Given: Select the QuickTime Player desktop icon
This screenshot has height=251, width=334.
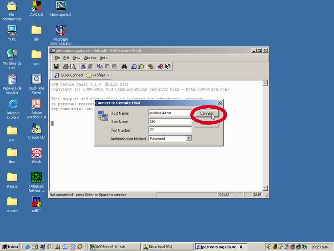Looking at the screenshot, I should (36, 84).
